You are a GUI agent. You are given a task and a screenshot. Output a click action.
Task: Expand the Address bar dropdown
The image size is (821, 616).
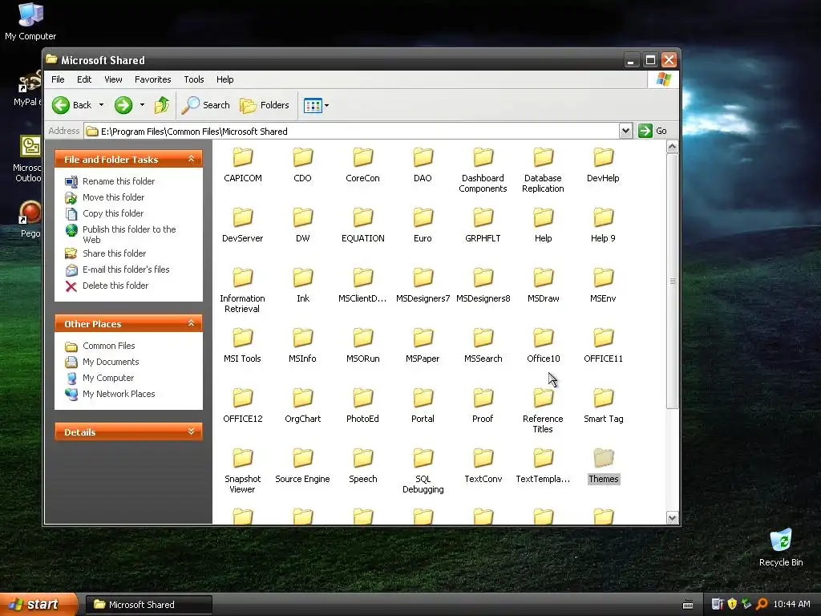pyautogui.click(x=625, y=131)
